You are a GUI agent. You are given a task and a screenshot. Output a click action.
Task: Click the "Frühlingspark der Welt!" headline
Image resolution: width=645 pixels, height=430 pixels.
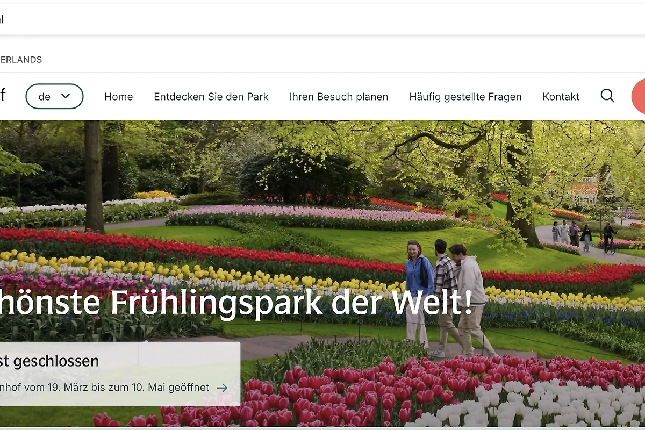click(290, 303)
